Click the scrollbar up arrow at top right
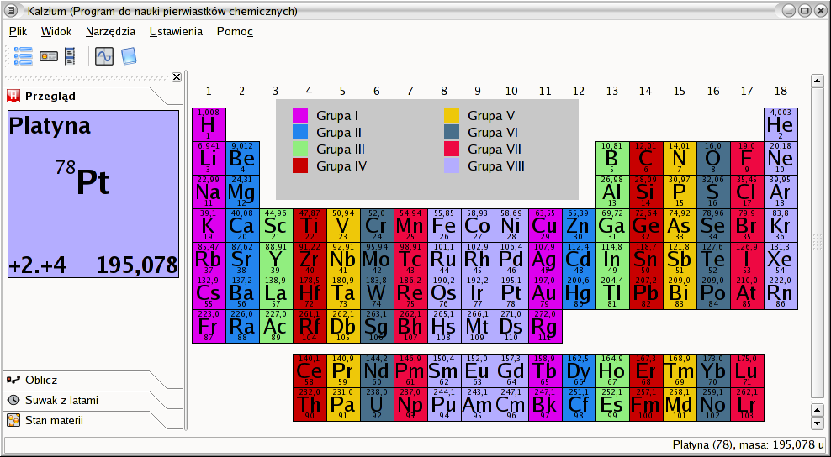Viewport: 831px width, 457px height. coord(817,81)
